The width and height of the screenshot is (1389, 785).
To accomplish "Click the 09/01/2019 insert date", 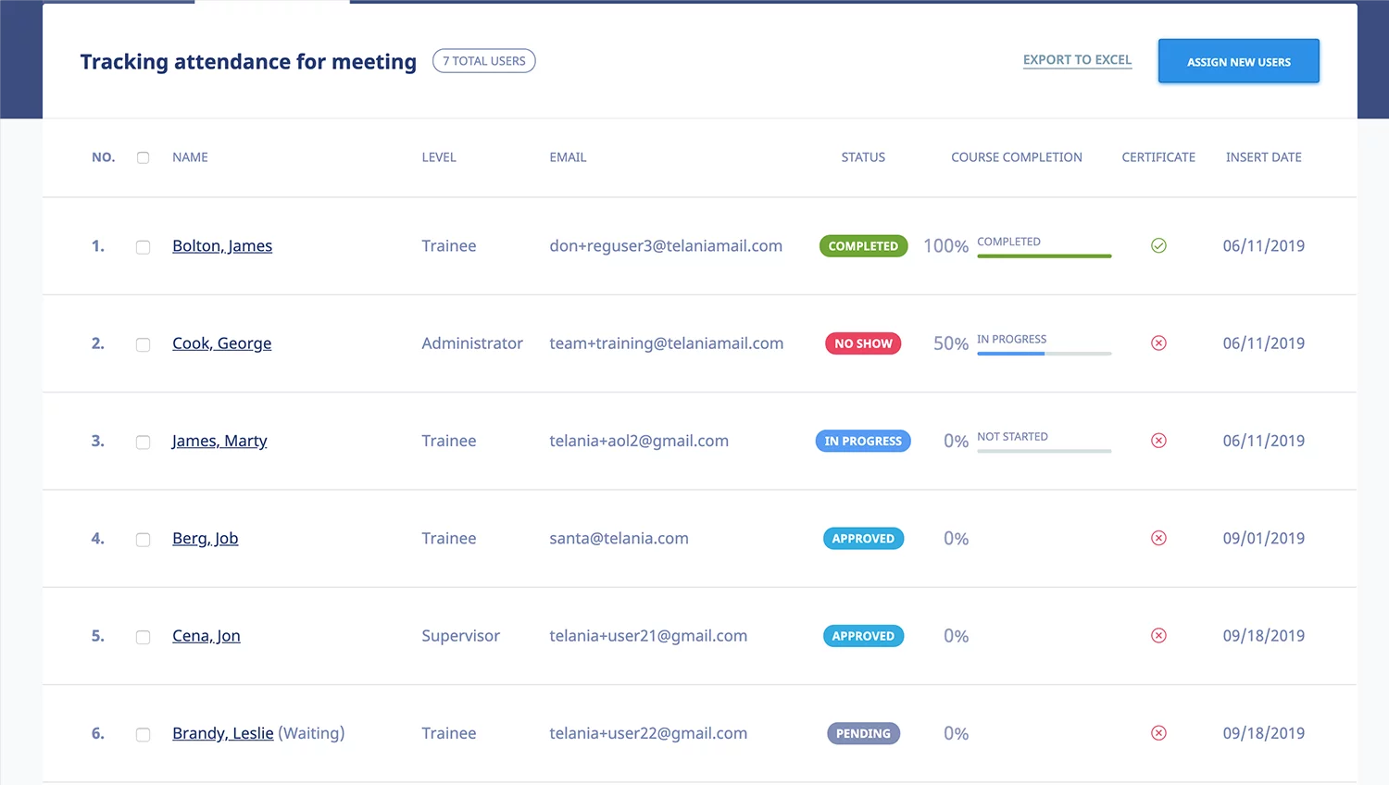I will point(1264,539).
